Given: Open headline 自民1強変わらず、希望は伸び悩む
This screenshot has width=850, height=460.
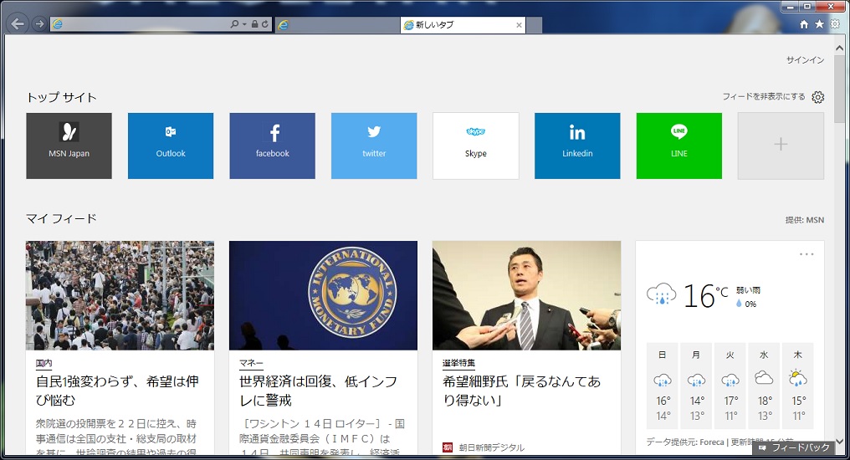Looking at the screenshot, I should point(117,391).
